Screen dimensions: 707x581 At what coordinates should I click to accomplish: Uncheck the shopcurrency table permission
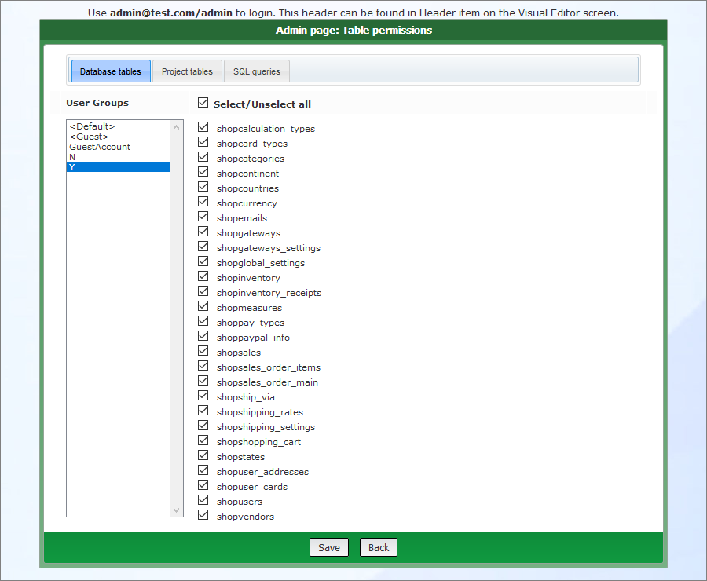[x=203, y=203]
